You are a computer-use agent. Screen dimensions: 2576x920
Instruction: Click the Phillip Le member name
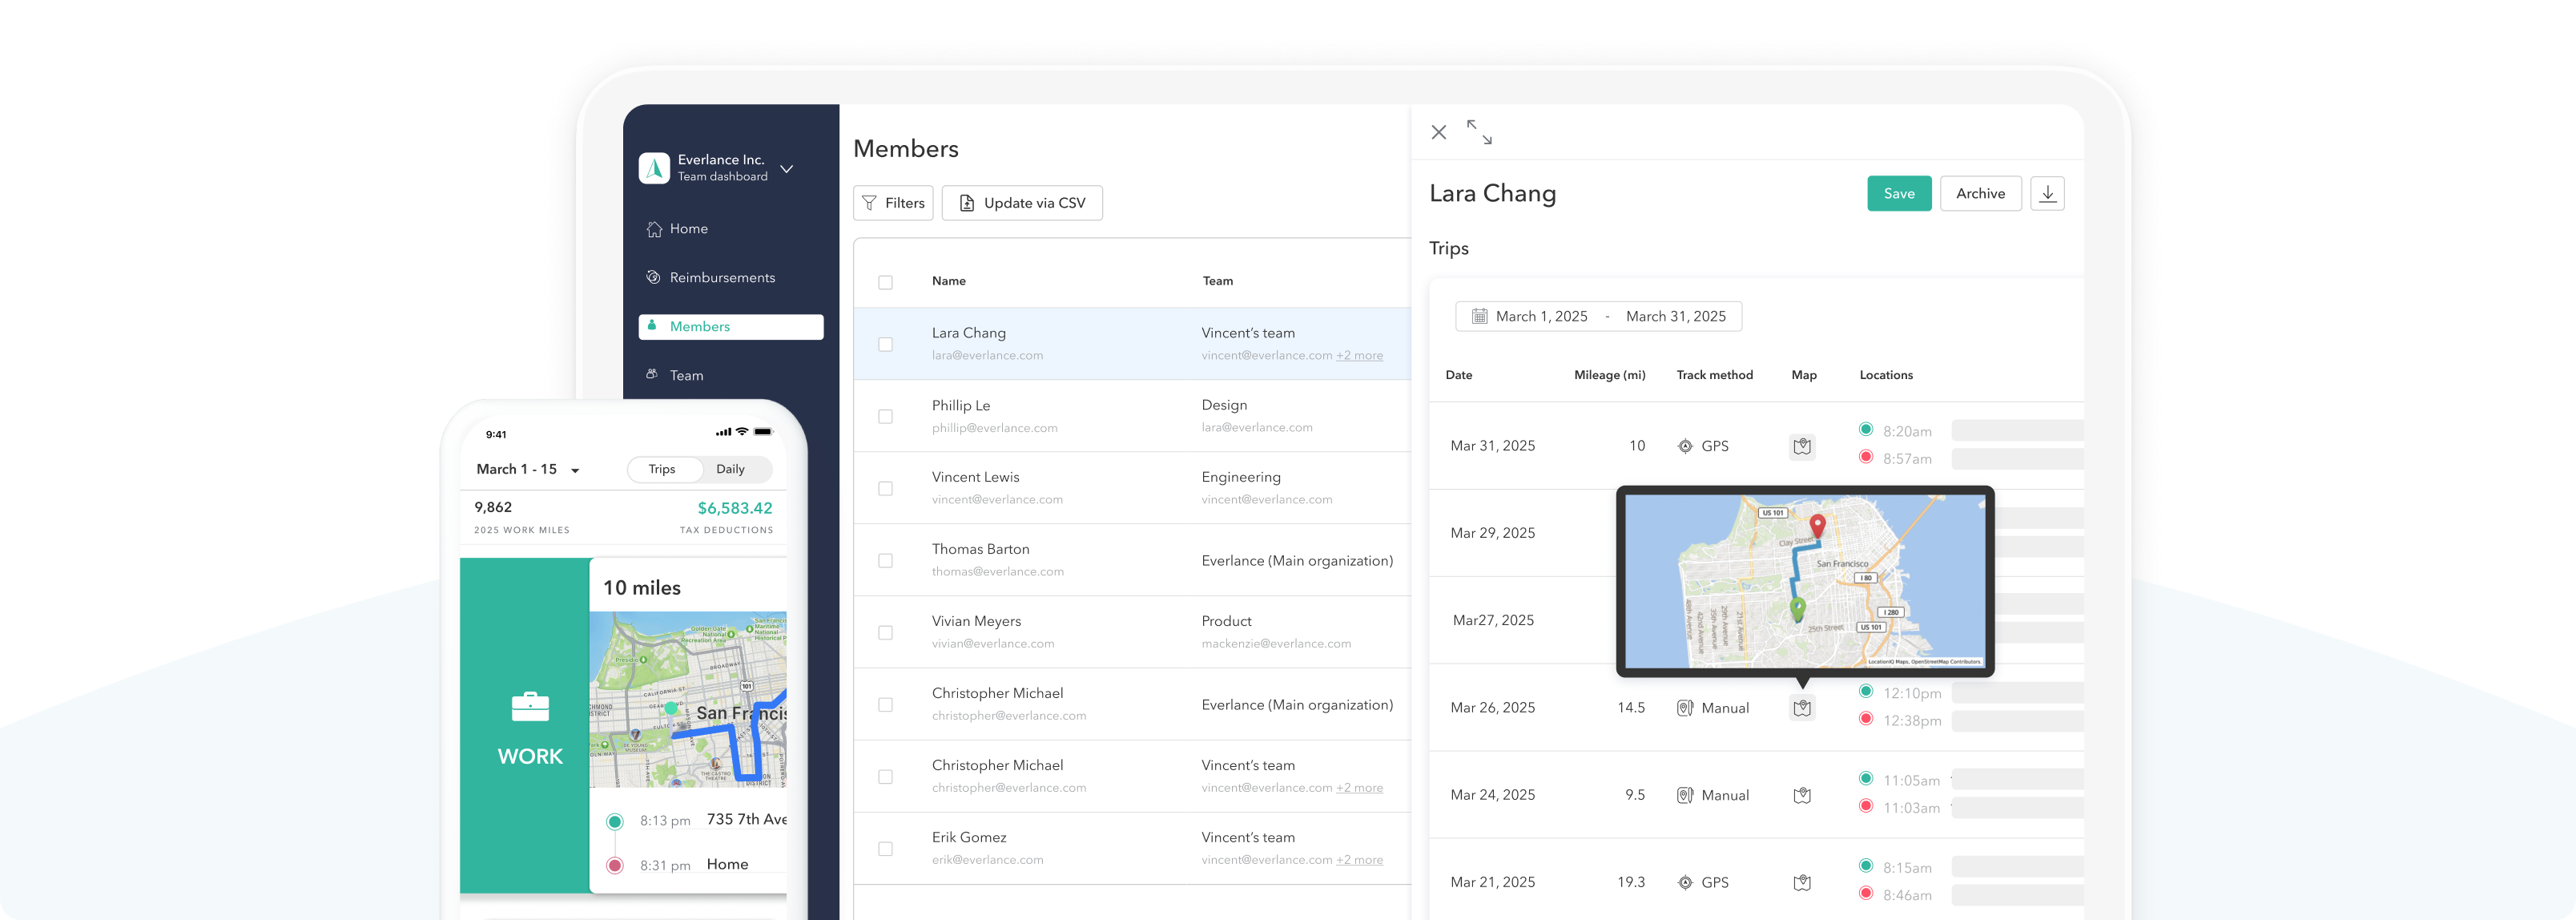click(960, 405)
